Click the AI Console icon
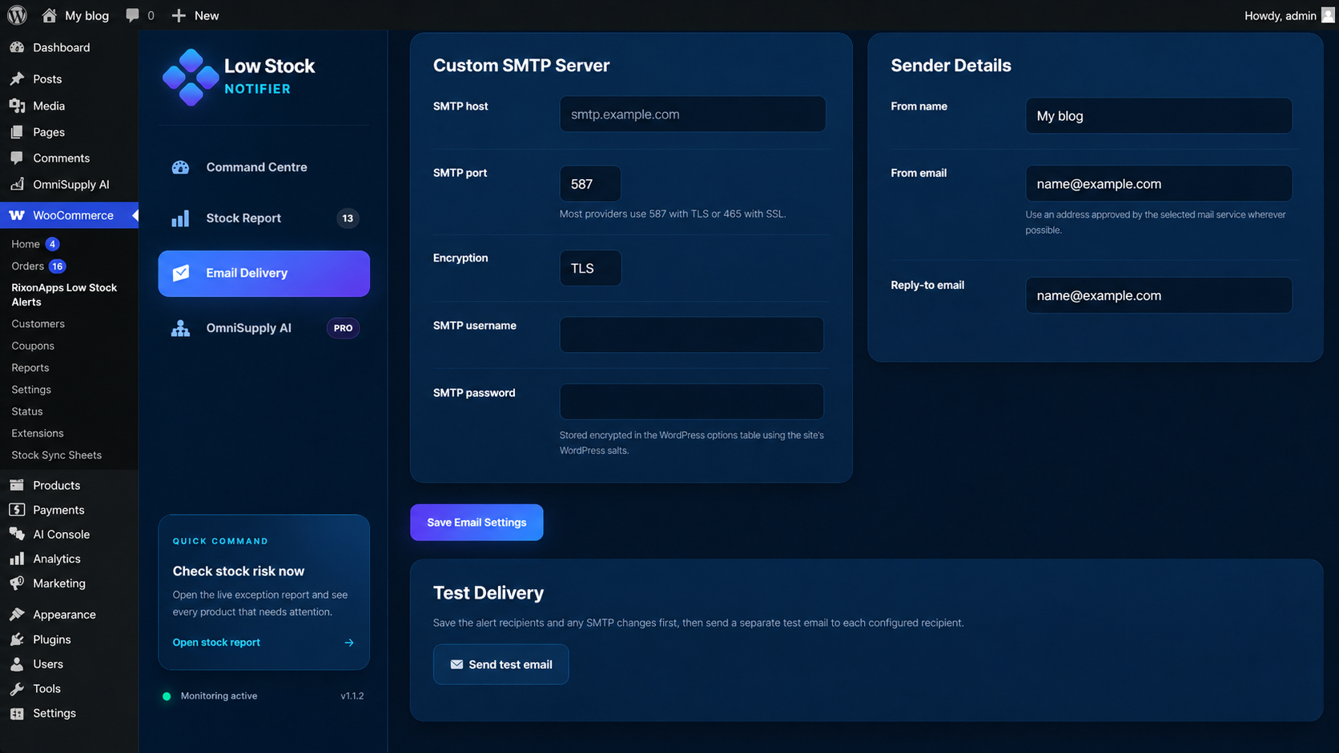The image size is (1339, 753). [17, 534]
